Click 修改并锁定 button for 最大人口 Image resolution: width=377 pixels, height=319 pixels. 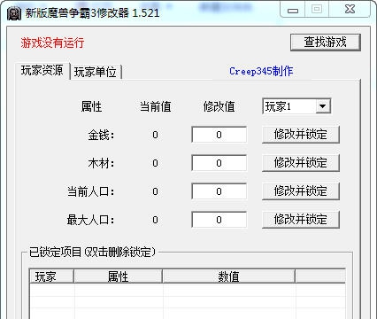(301, 220)
